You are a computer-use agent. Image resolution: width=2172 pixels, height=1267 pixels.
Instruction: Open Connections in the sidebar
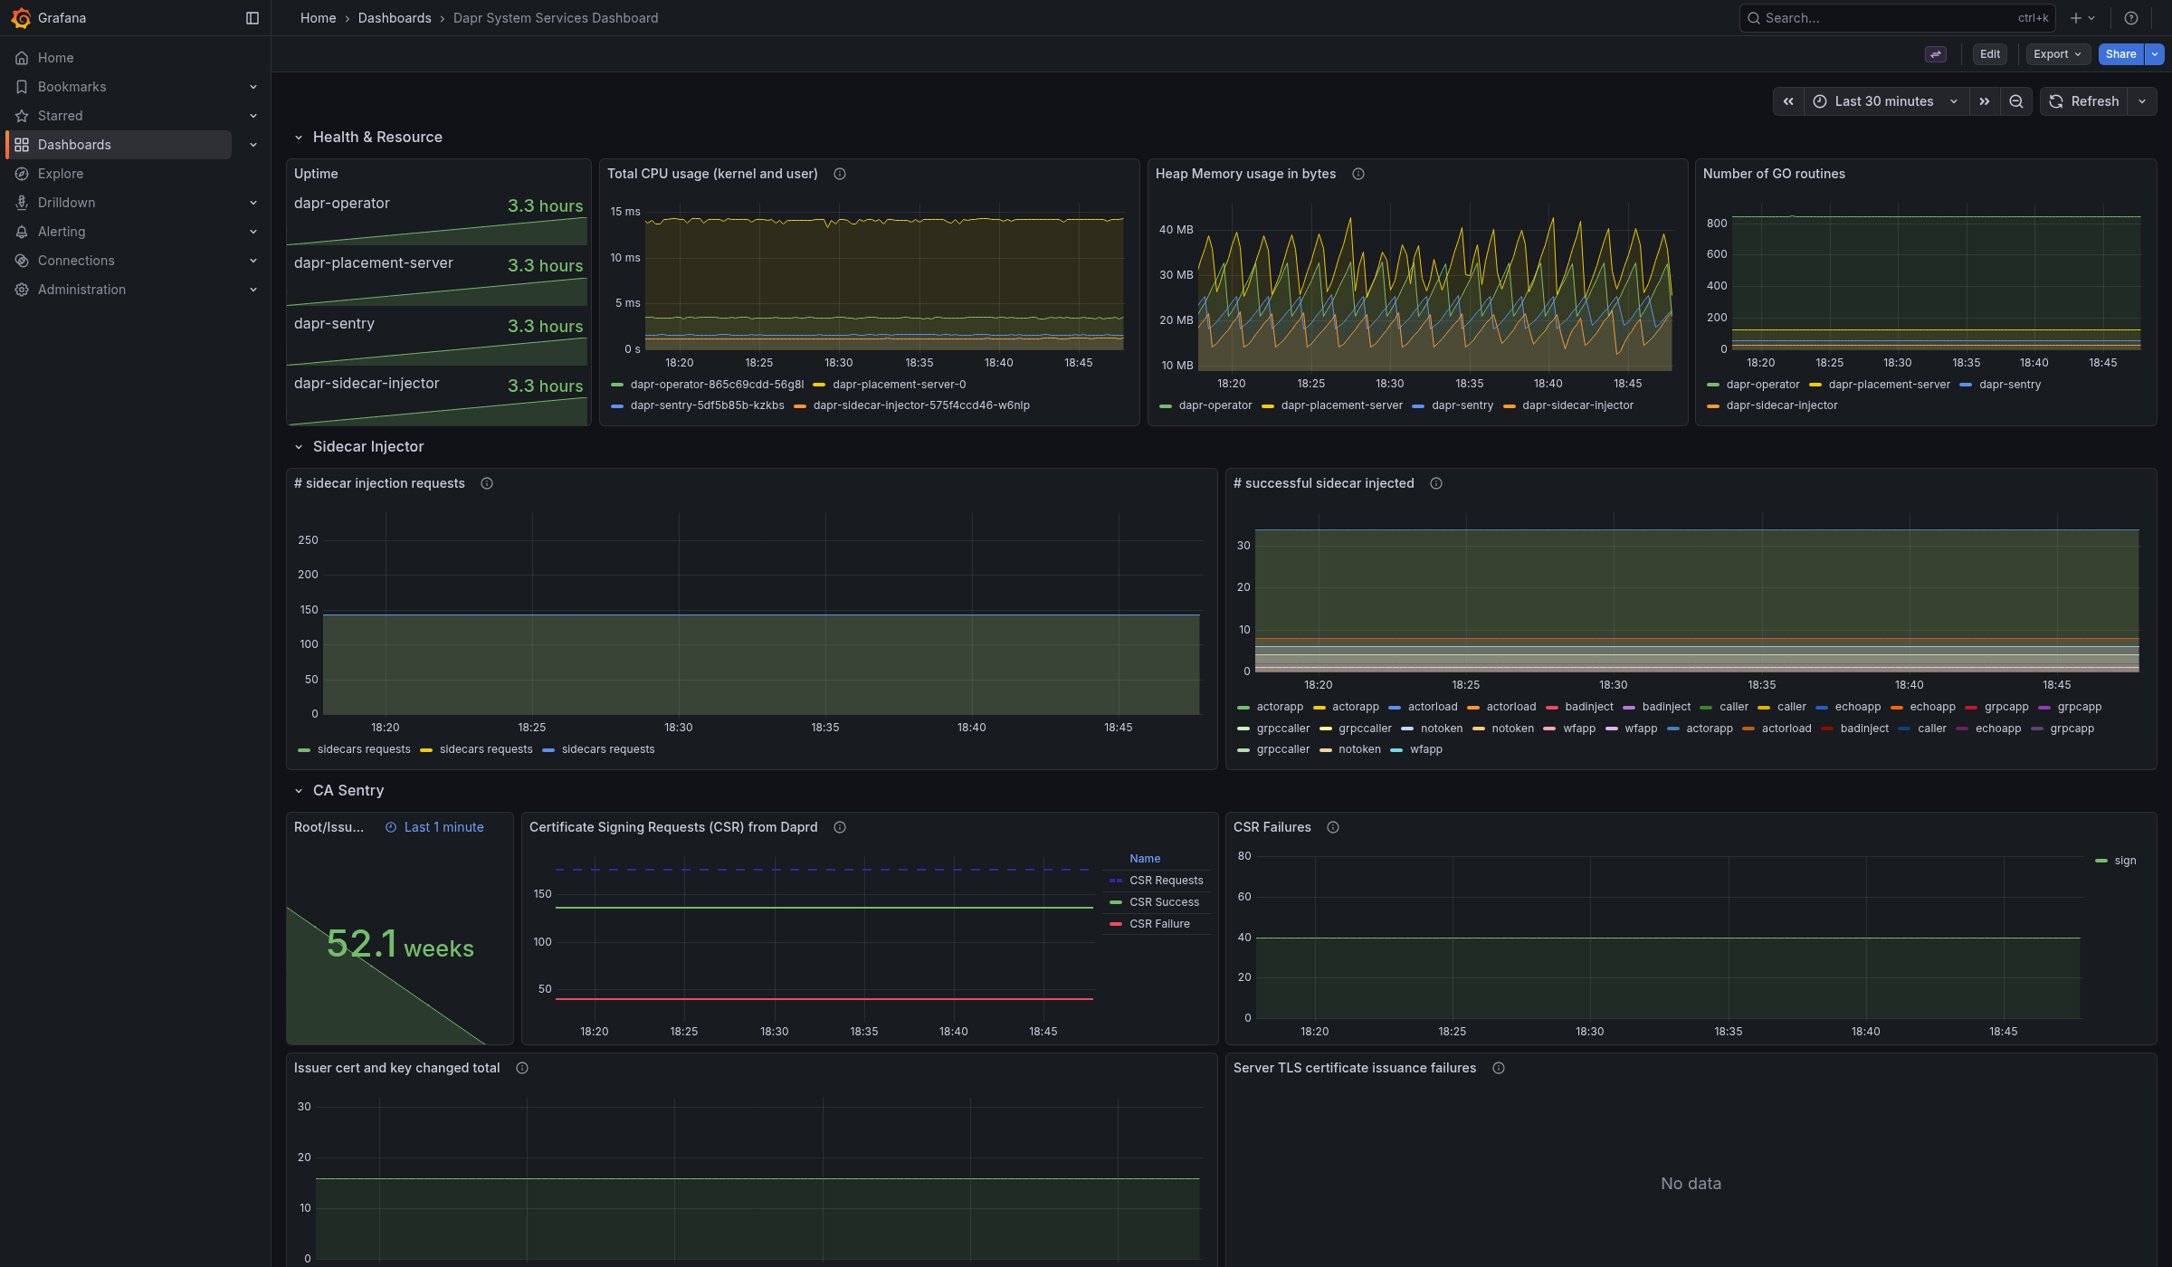(x=76, y=261)
